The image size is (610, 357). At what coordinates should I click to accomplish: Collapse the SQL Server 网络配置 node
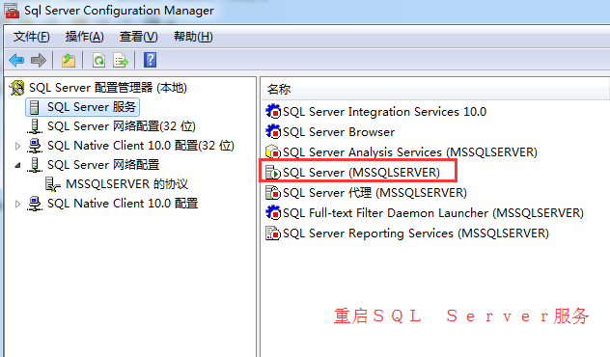pos(17,165)
